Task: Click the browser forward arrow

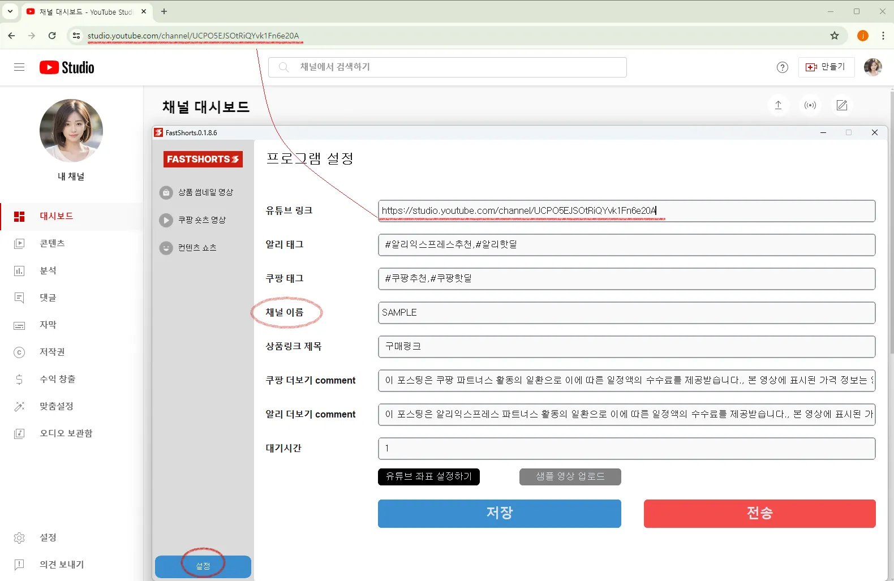Action: click(32, 36)
